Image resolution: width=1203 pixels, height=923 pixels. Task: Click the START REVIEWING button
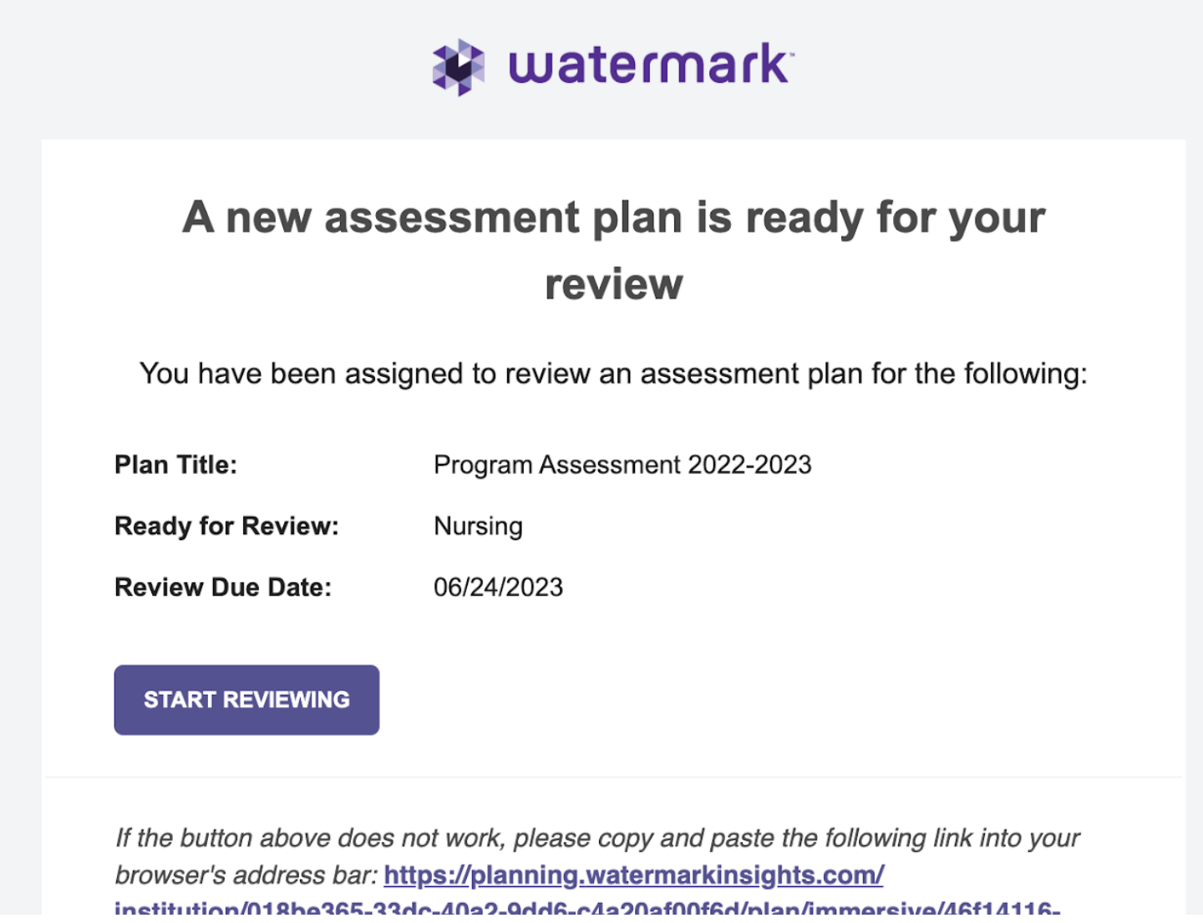click(246, 700)
